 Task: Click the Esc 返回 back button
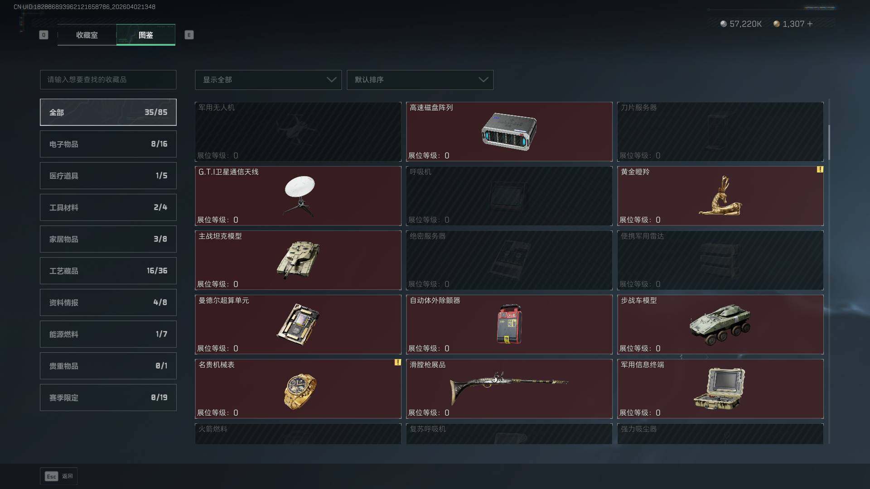click(x=58, y=476)
